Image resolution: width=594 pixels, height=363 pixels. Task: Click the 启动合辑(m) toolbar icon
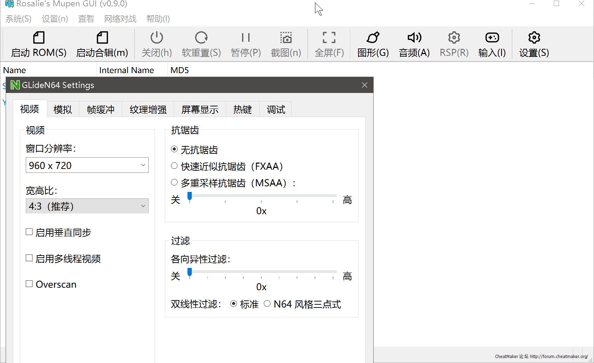pyautogui.click(x=102, y=37)
